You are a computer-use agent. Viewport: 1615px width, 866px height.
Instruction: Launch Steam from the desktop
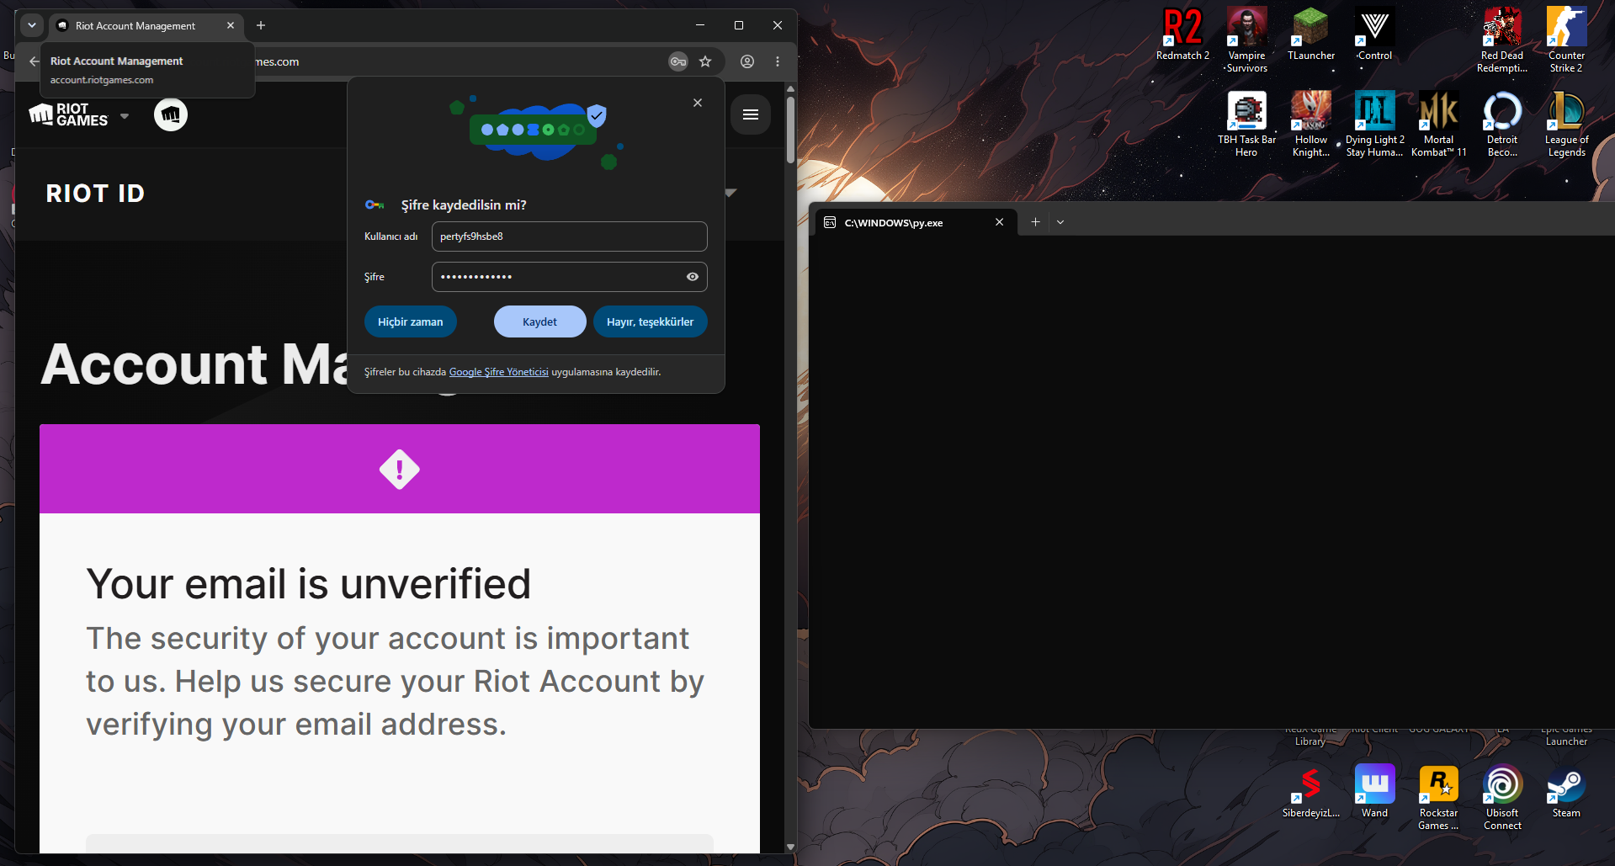click(x=1566, y=792)
